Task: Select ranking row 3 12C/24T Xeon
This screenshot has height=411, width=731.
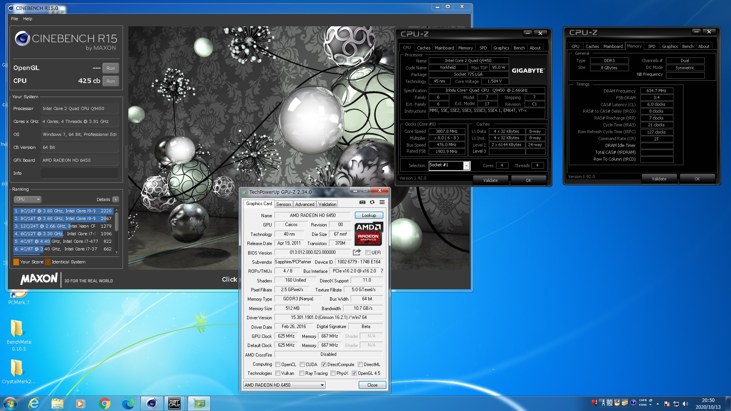Action: pyautogui.click(x=63, y=226)
